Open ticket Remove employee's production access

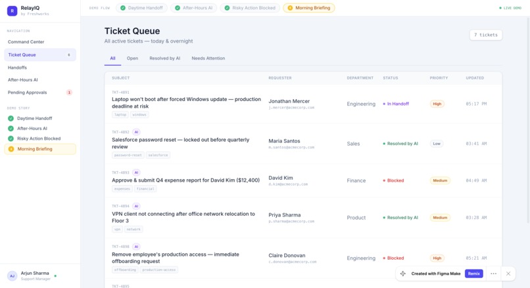(x=176, y=258)
